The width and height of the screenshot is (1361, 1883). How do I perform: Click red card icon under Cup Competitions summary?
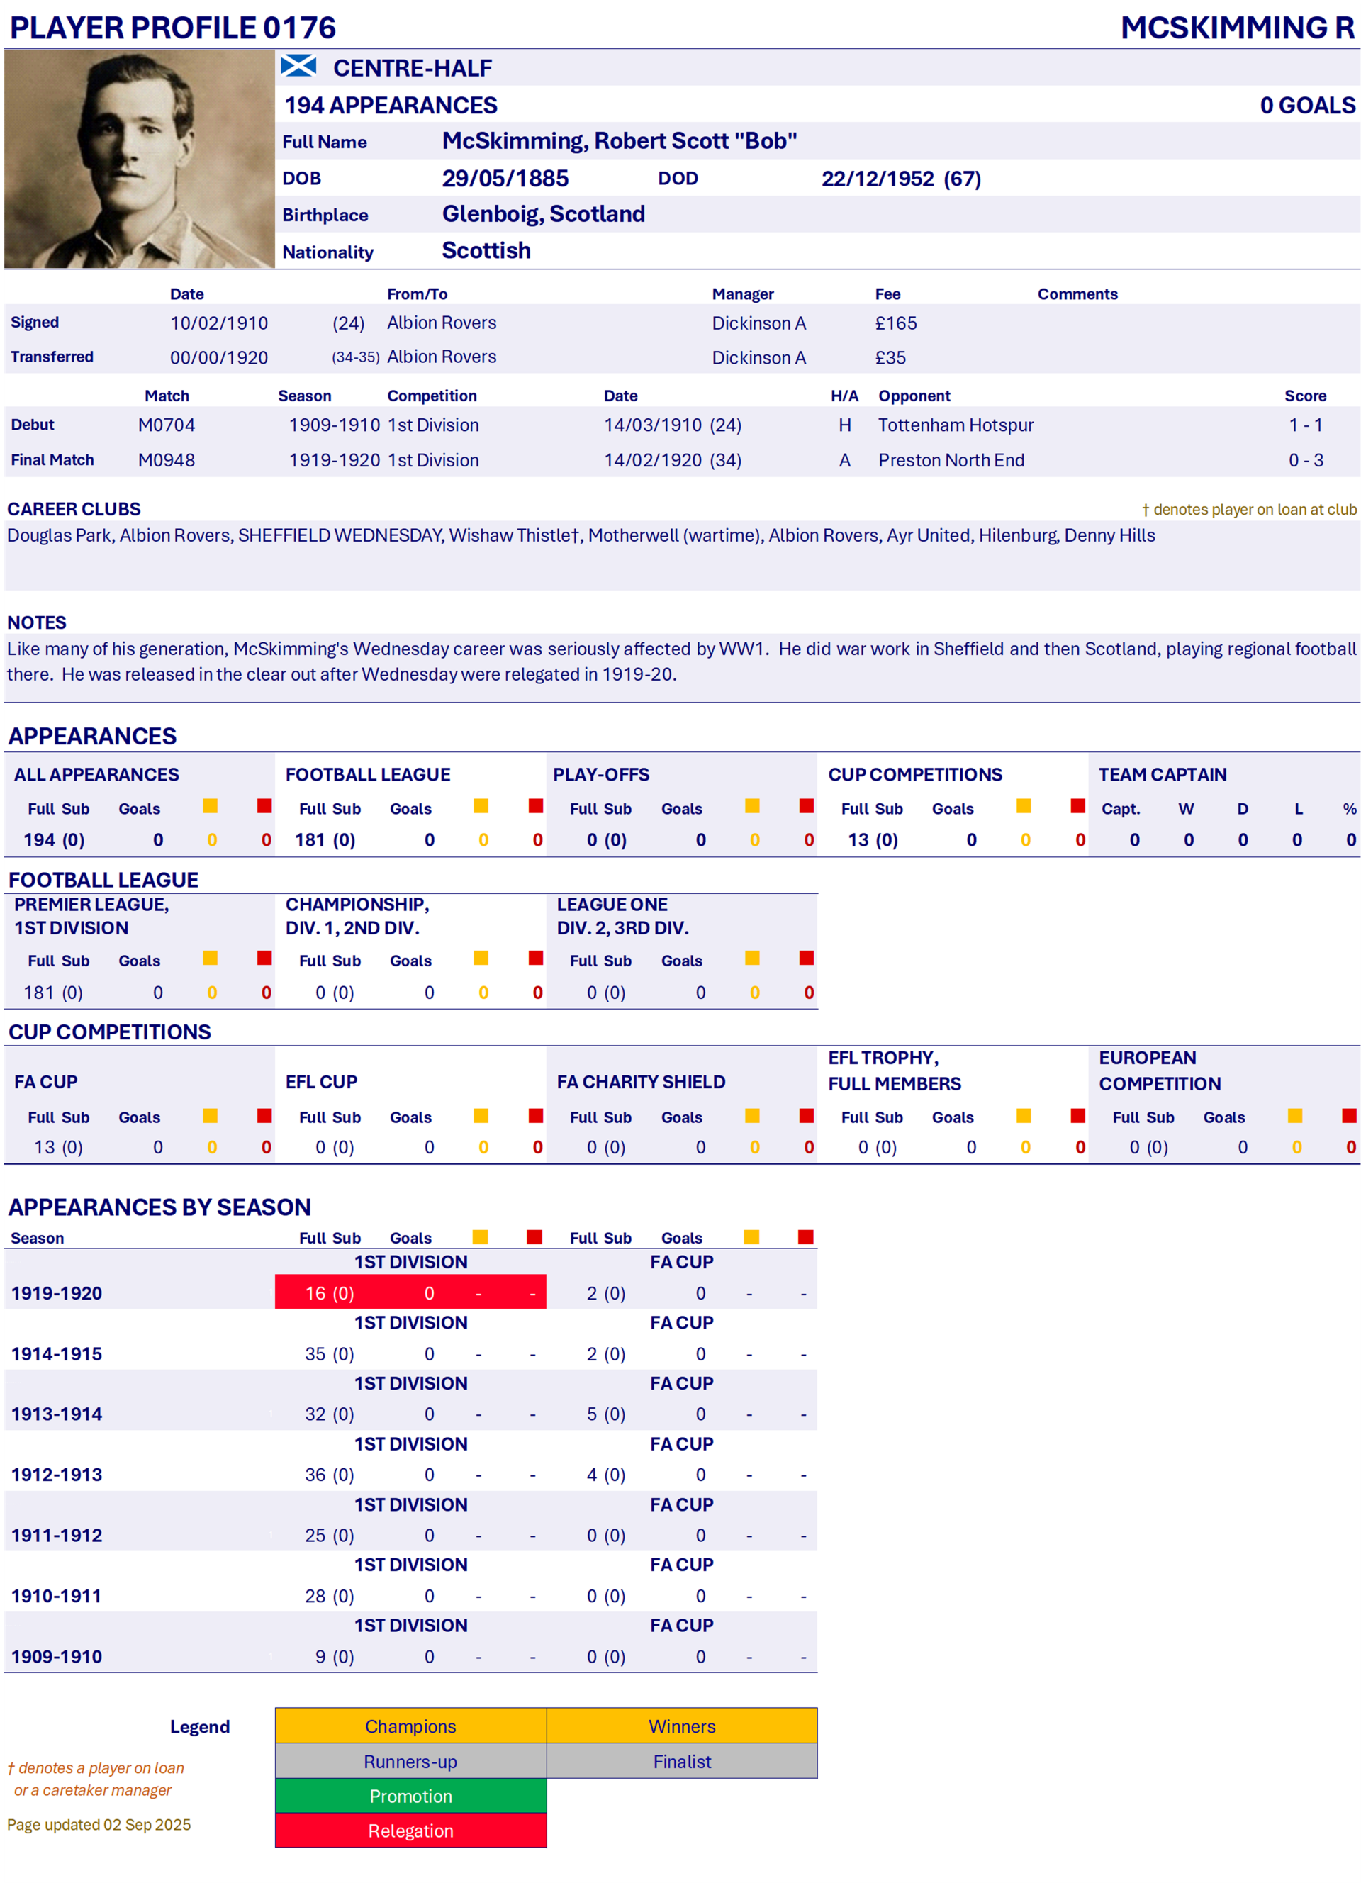(1078, 806)
